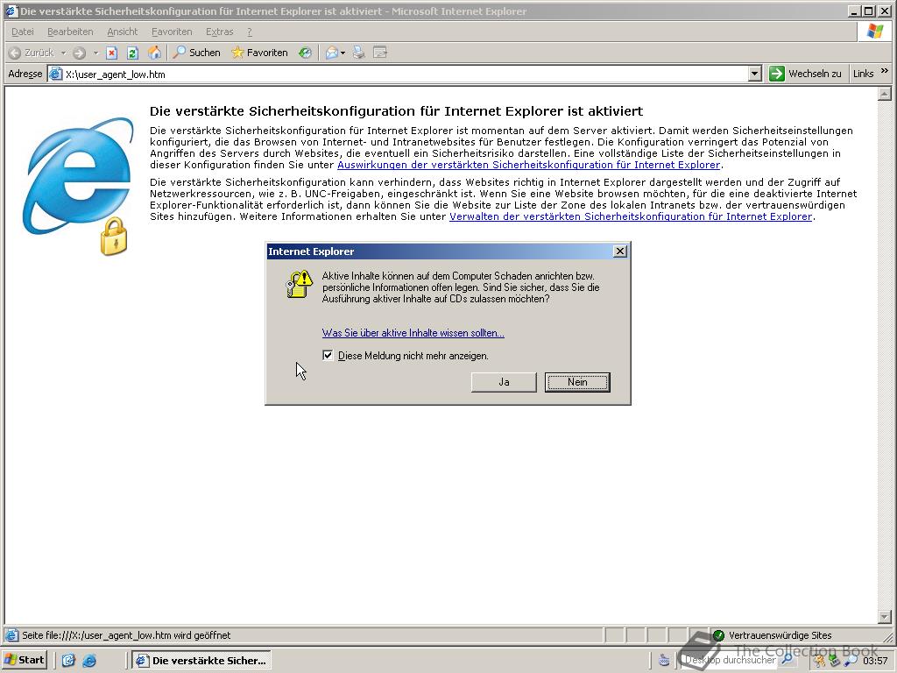The width and height of the screenshot is (897, 673).
Task: Click the Zurück back button
Action: pos(32,53)
